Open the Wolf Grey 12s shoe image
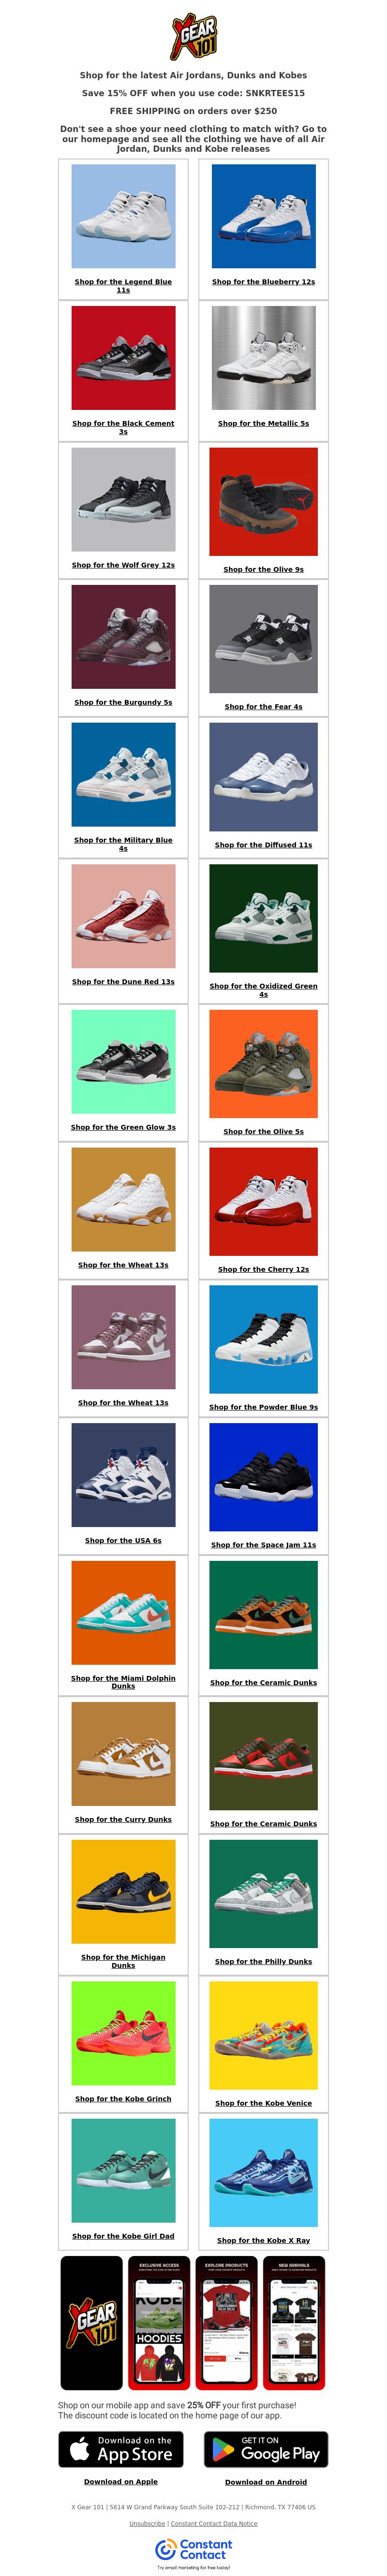387x2576 pixels. coord(123,499)
